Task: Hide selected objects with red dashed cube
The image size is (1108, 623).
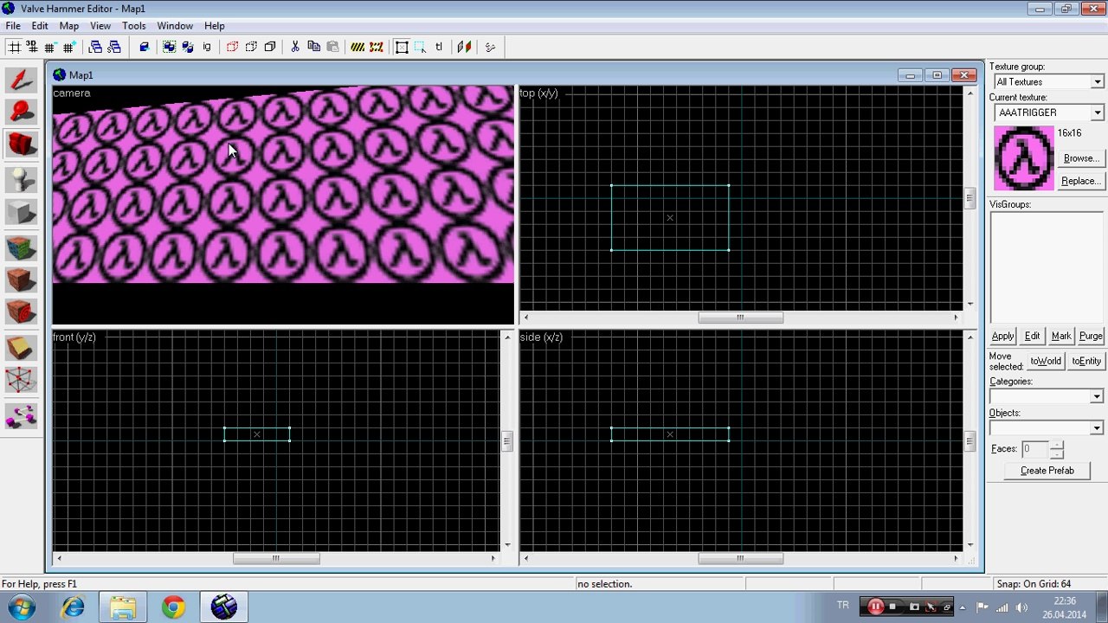Action: [232, 47]
